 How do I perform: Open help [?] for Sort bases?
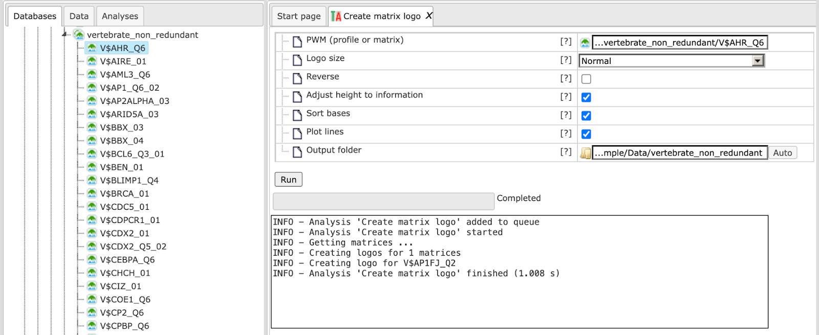click(x=566, y=115)
